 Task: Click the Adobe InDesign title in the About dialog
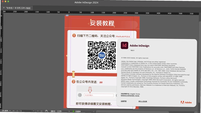click(x=139, y=46)
